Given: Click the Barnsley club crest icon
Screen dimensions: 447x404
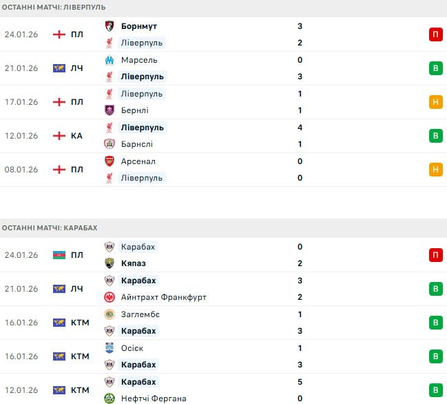Looking at the screenshot, I should pos(109,144).
